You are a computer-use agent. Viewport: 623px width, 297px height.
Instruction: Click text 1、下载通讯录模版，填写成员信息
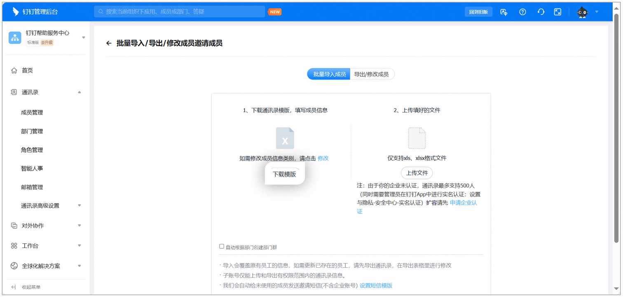coord(285,110)
